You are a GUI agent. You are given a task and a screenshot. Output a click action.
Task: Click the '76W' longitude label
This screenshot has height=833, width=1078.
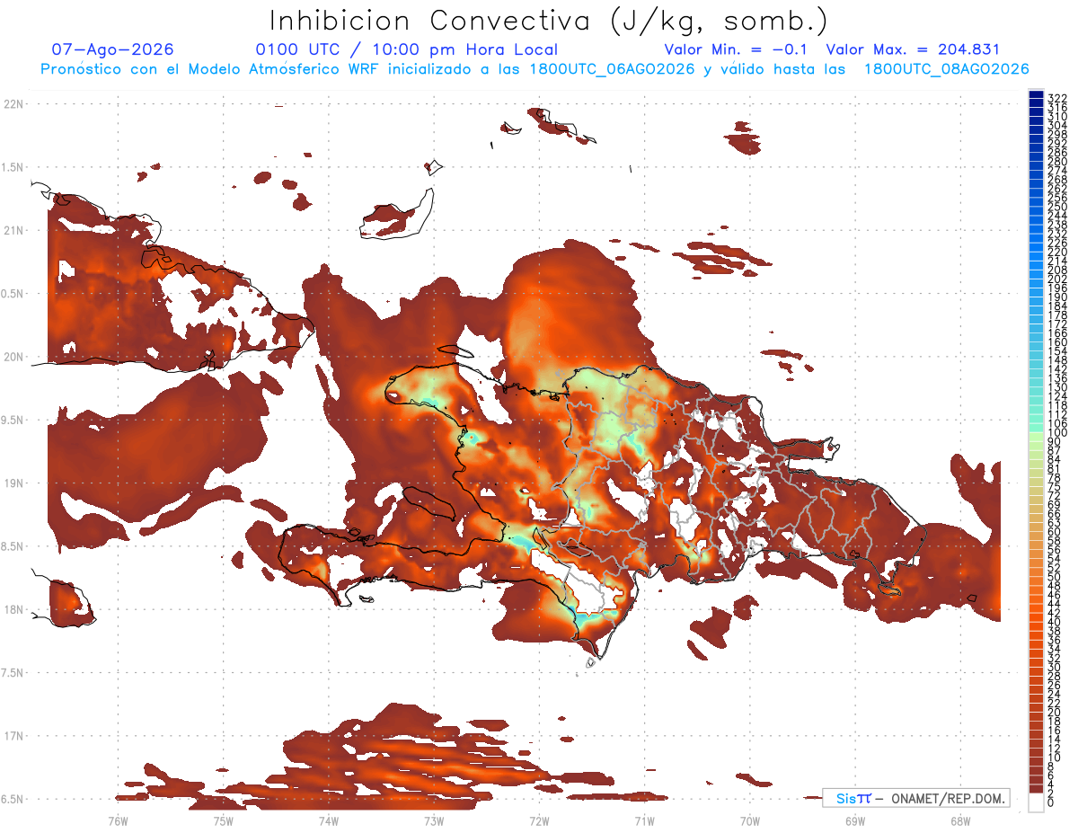pyautogui.click(x=118, y=820)
